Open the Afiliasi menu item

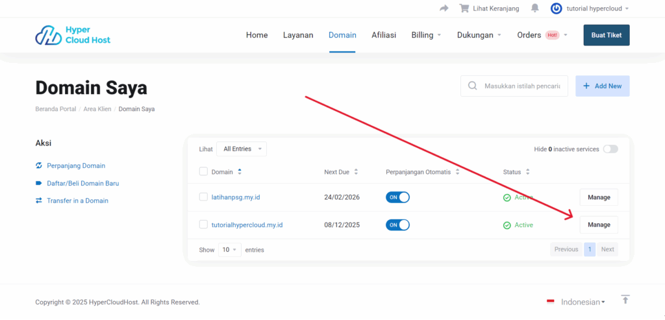(x=384, y=35)
